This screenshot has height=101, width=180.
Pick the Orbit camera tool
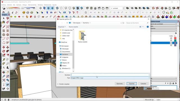pos(4,72)
